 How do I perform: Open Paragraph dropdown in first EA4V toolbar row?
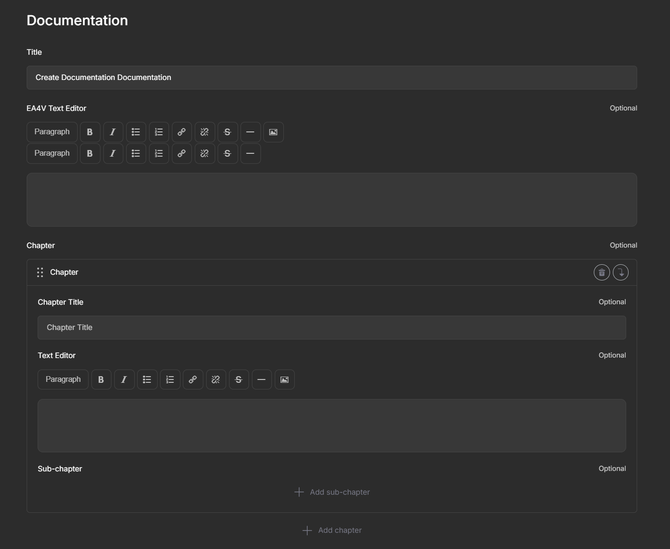tap(52, 132)
